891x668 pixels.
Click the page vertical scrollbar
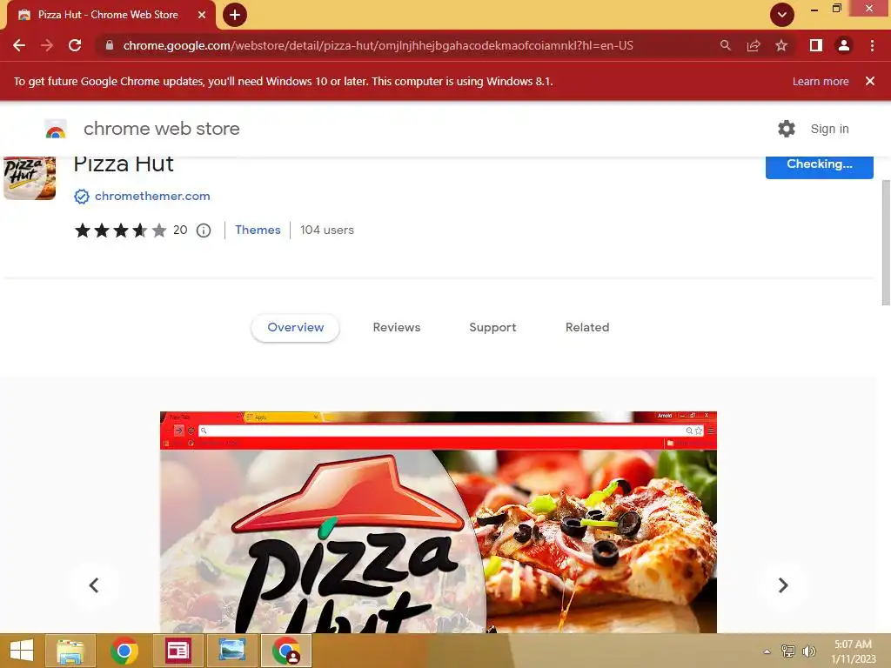pos(886,243)
